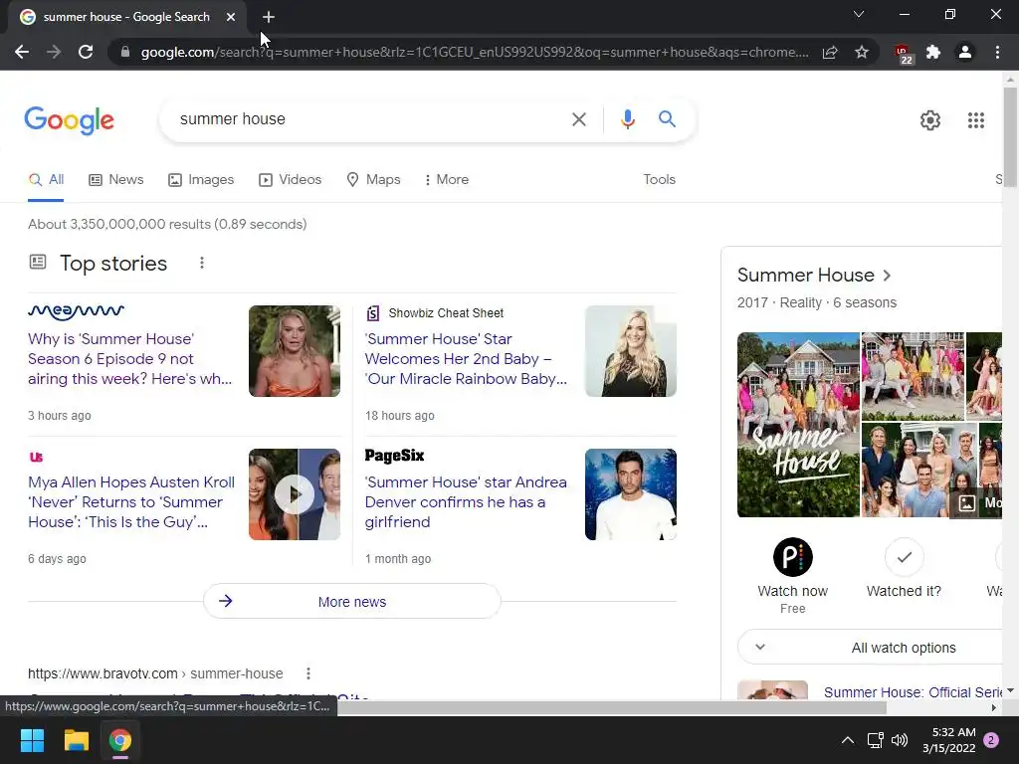Bookmark the page with the star icon
The width and height of the screenshot is (1019, 764).
click(x=862, y=52)
